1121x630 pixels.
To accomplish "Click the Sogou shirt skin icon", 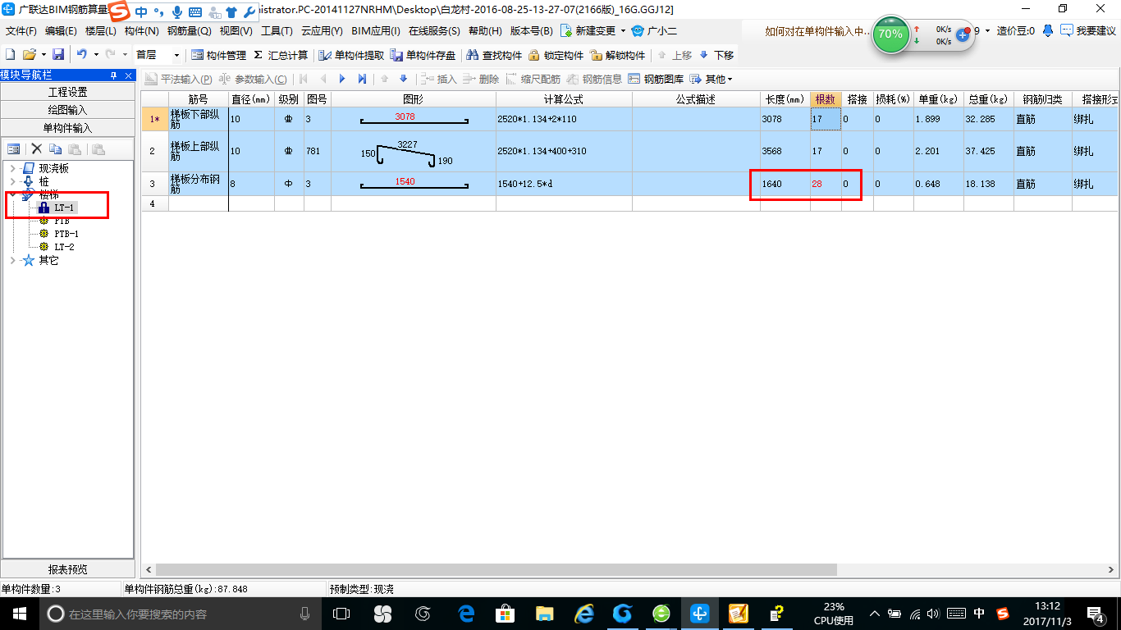I will [x=231, y=12].
